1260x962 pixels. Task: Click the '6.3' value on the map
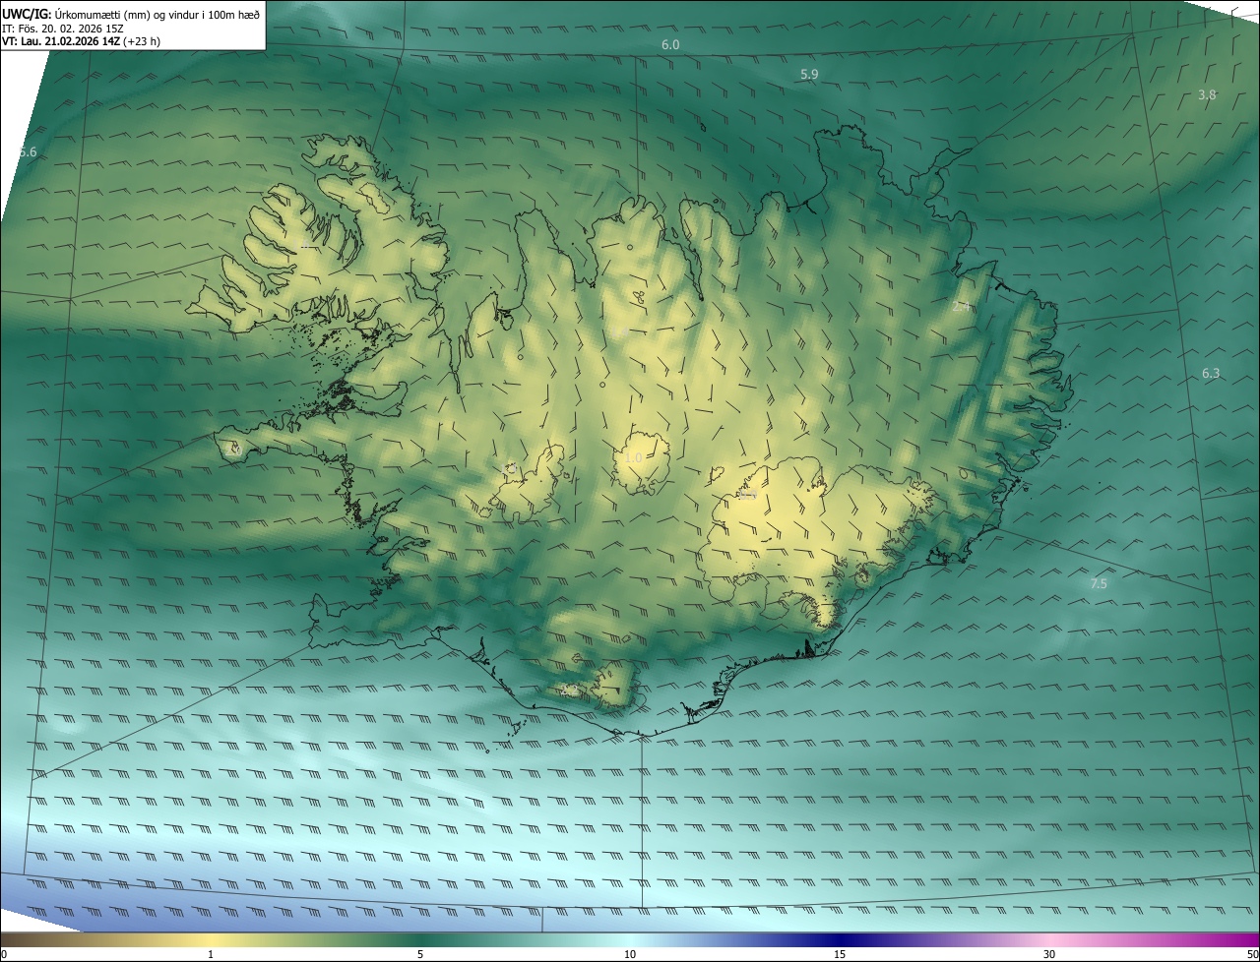[1211, 374]
